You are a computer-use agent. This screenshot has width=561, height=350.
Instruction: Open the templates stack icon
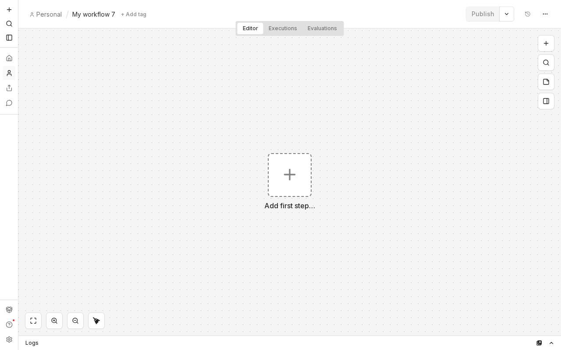click(9, 310)
